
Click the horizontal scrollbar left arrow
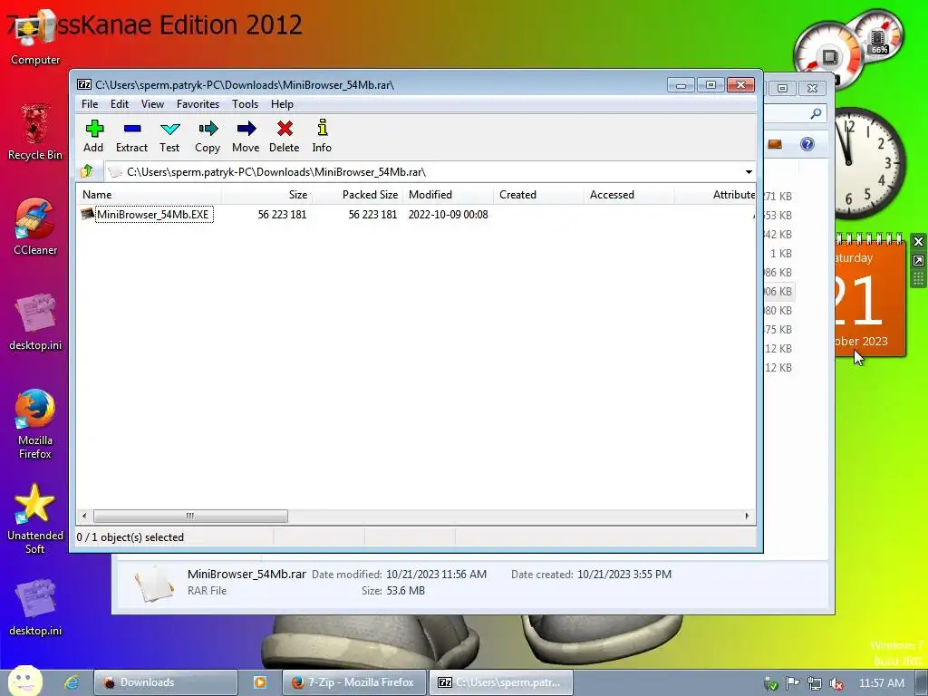[84, 516]
